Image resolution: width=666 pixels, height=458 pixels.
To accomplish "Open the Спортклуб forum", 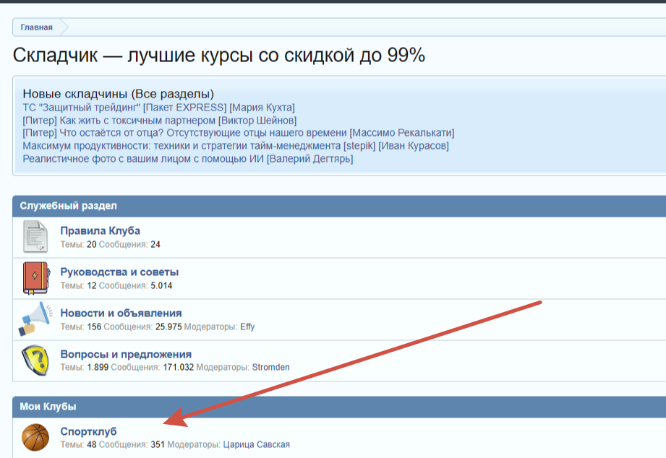I will (88, 431).
